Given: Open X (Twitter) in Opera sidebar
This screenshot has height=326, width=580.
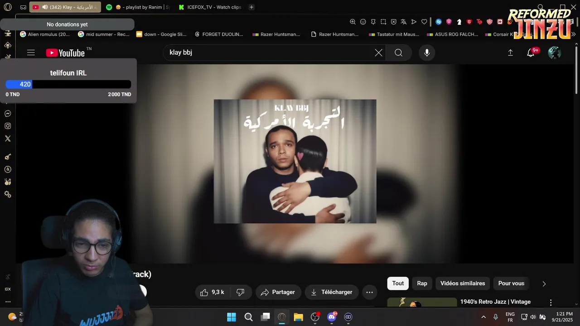Looking at the screenshot, I should [x=8, y=139].
